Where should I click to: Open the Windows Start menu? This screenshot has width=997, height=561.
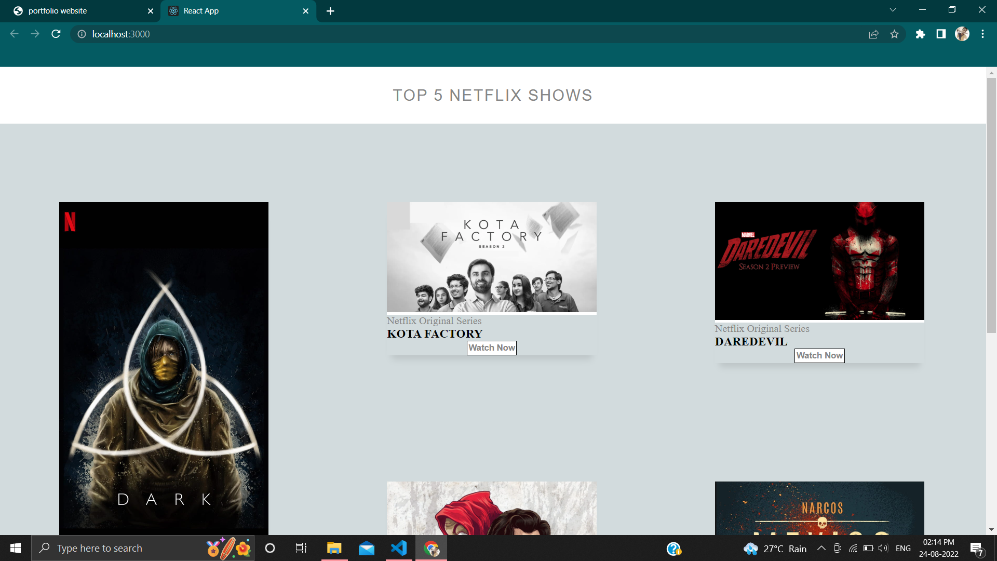coord(16,548)
